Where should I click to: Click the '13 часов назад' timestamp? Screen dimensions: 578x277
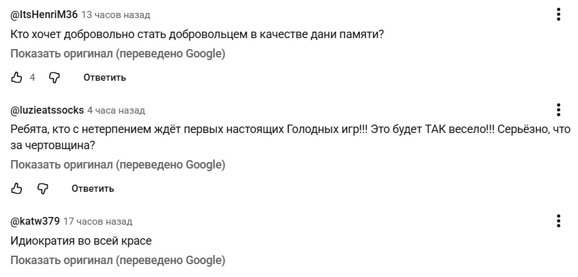click(x=116, y=15)
